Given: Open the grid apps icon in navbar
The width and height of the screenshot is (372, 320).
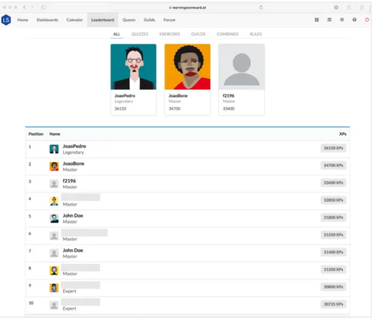Looking at the screenshot, I should pos(317,20).
